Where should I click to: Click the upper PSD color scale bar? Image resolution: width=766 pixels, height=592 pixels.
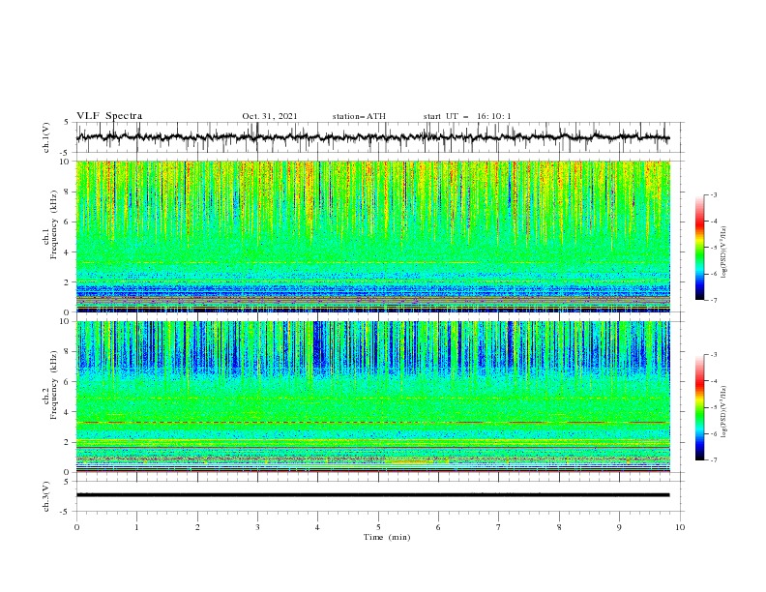click(x=699, y=247)
